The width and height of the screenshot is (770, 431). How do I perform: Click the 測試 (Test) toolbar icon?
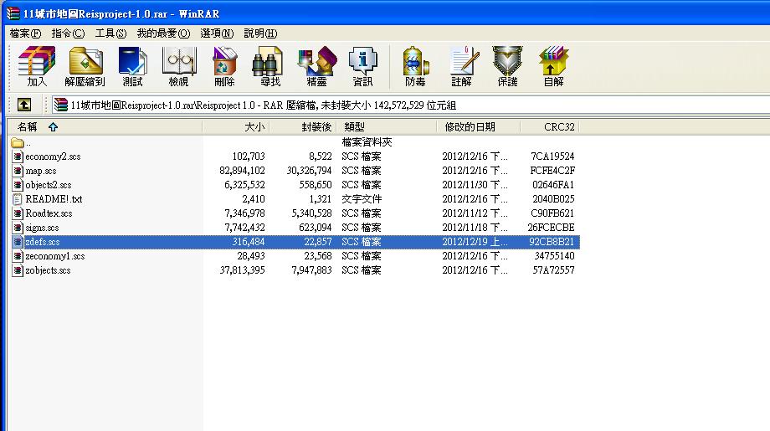point(132,66)
